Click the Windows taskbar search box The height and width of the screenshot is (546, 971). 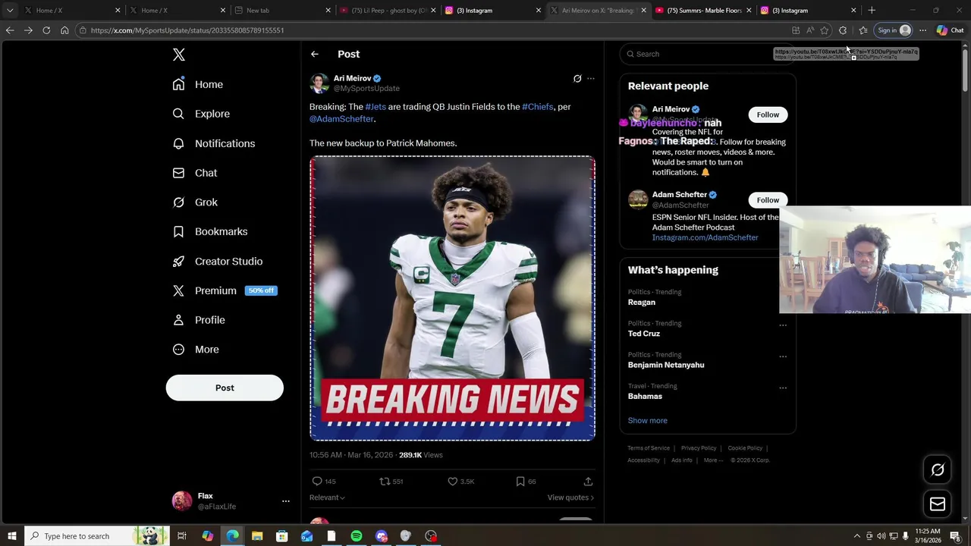[x=97, y=536]
